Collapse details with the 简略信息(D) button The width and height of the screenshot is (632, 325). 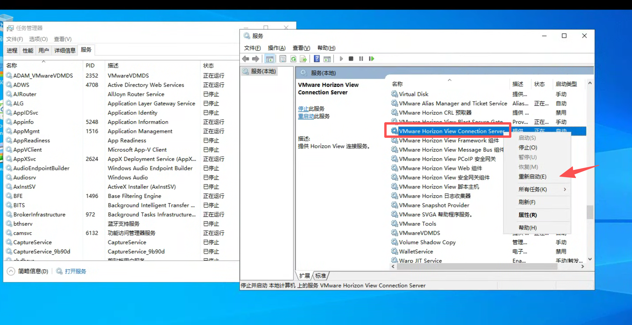[28, 271]
